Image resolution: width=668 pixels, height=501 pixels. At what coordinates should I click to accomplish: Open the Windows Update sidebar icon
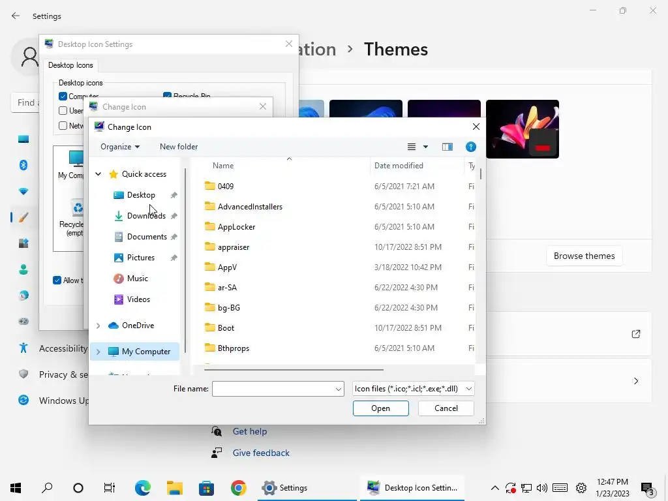(x=23, y=401)
